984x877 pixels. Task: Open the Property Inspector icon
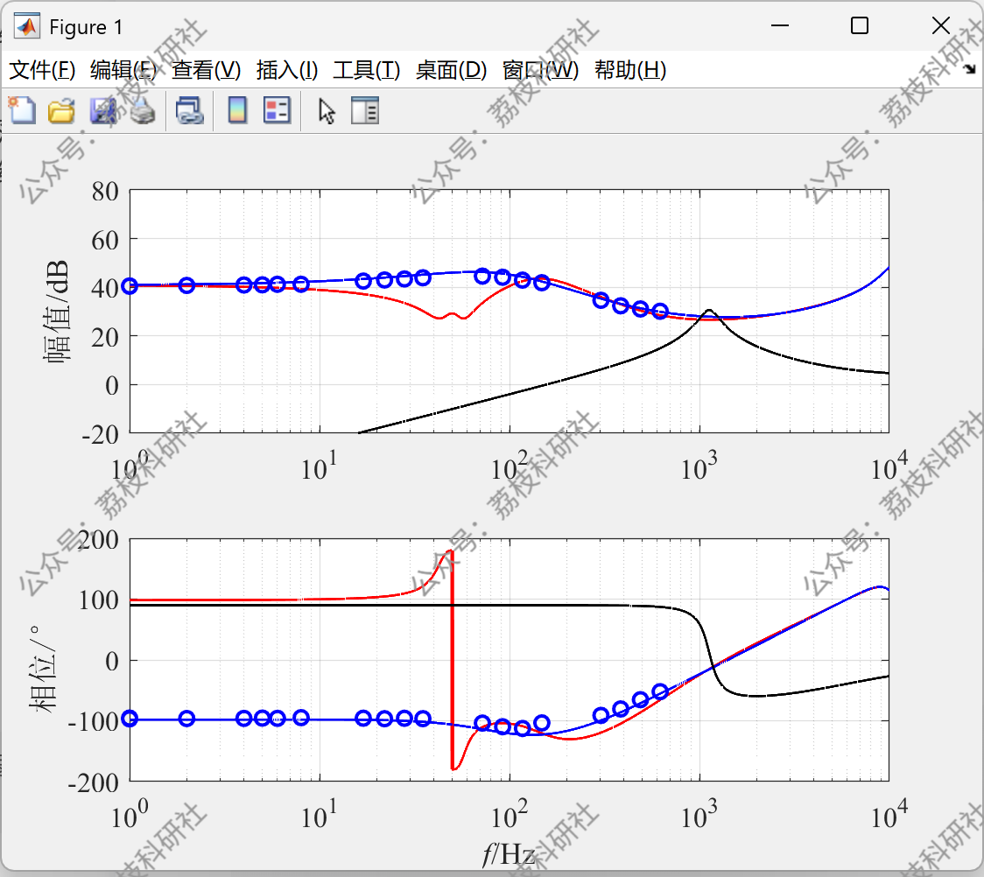click(364, 110)
